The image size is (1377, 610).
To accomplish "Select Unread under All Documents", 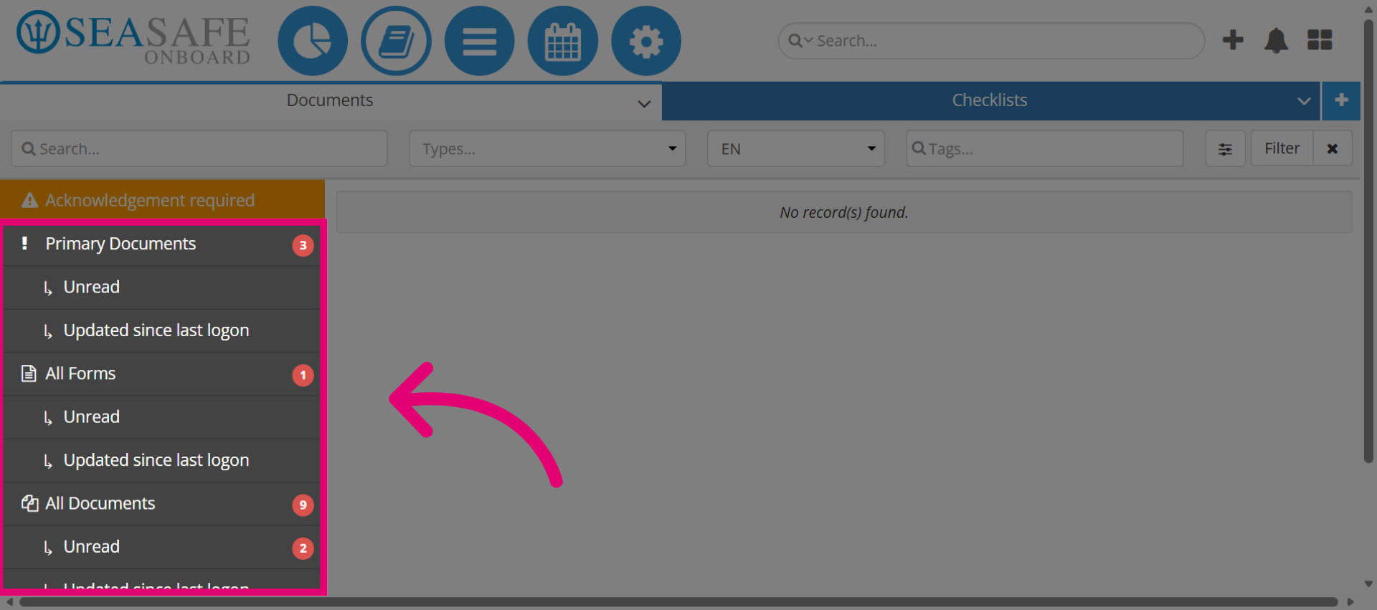I will [x=161, y=547].
